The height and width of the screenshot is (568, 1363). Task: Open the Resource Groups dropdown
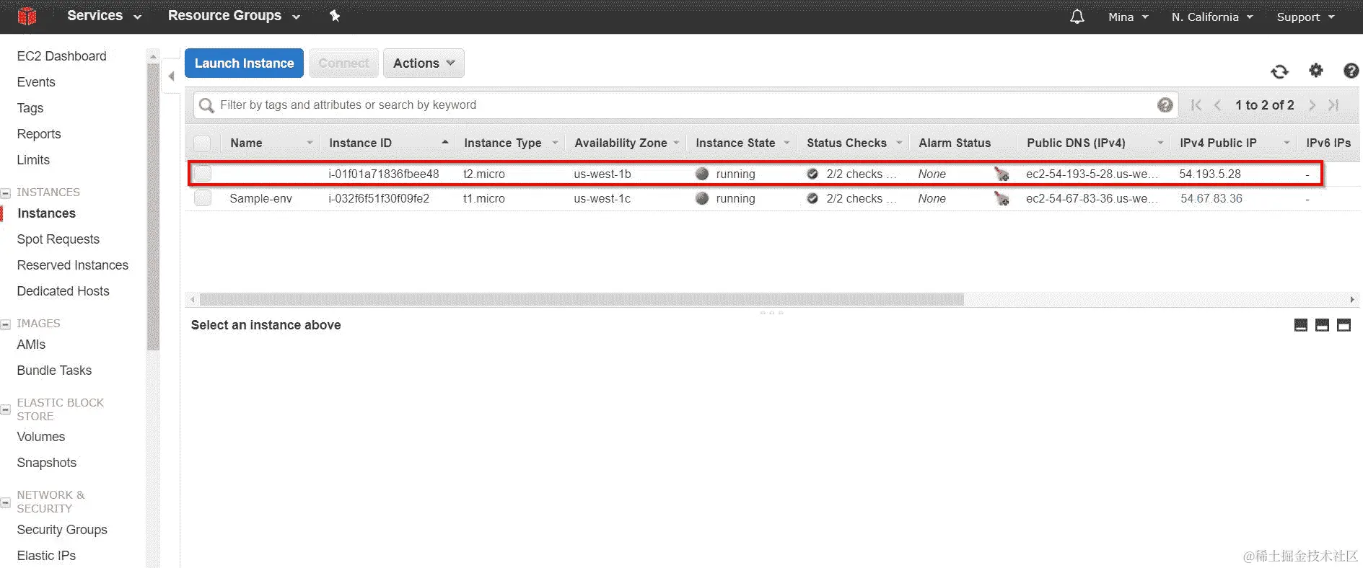pos(234,16)
